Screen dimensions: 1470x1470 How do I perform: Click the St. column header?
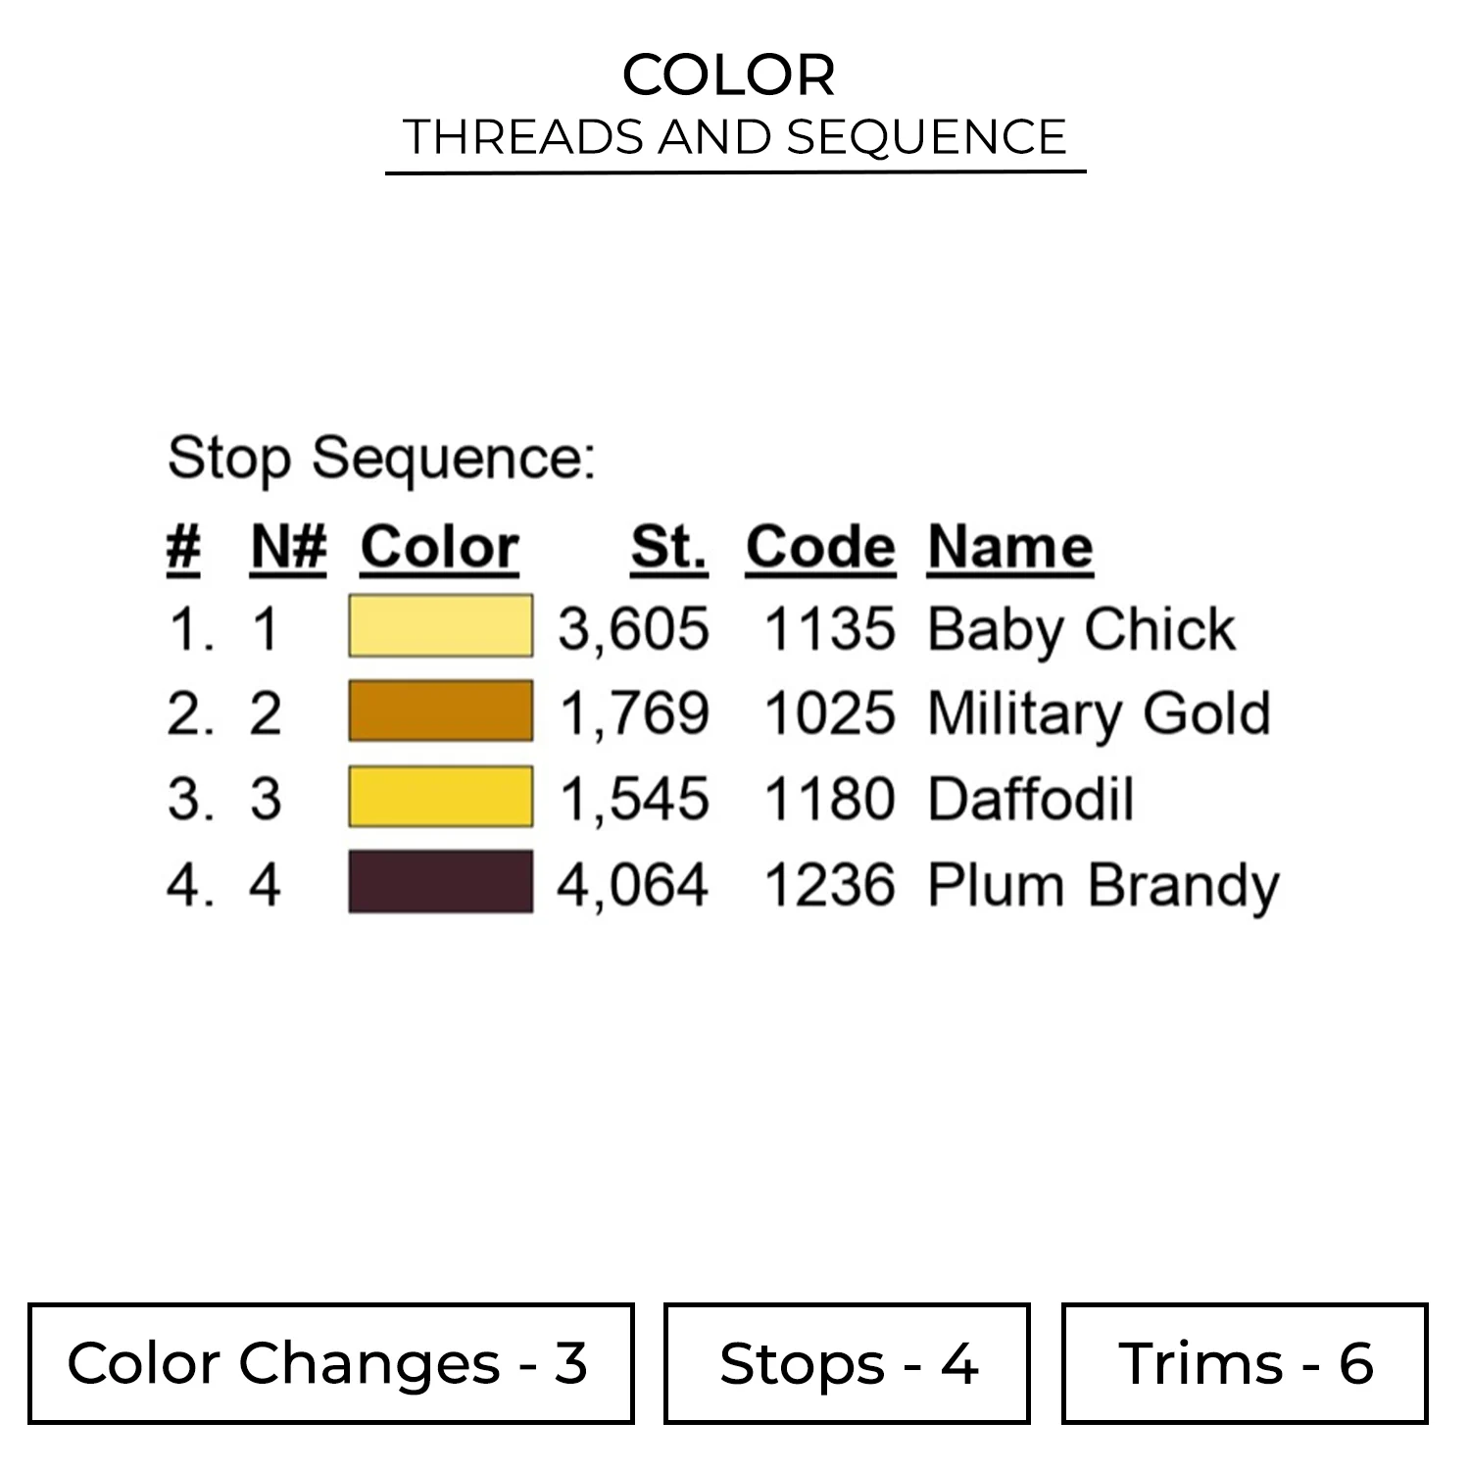(x=668, y=547)
